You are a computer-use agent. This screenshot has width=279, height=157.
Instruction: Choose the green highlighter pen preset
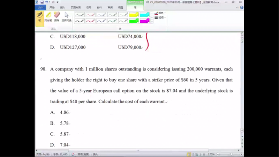[x=134, y=21]
